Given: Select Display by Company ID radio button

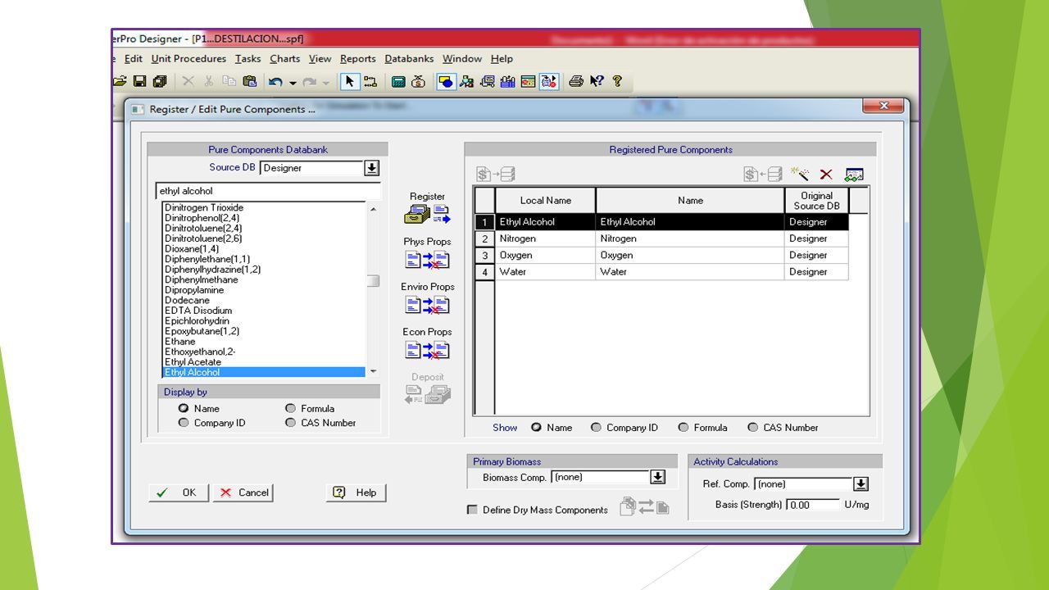Looking at the screenshot, I should tap(184, 423).
